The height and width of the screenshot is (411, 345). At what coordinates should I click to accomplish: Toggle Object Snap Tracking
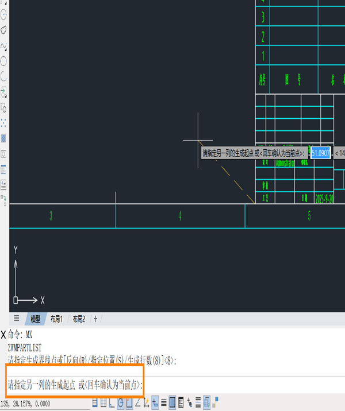[x=137, y=402]
